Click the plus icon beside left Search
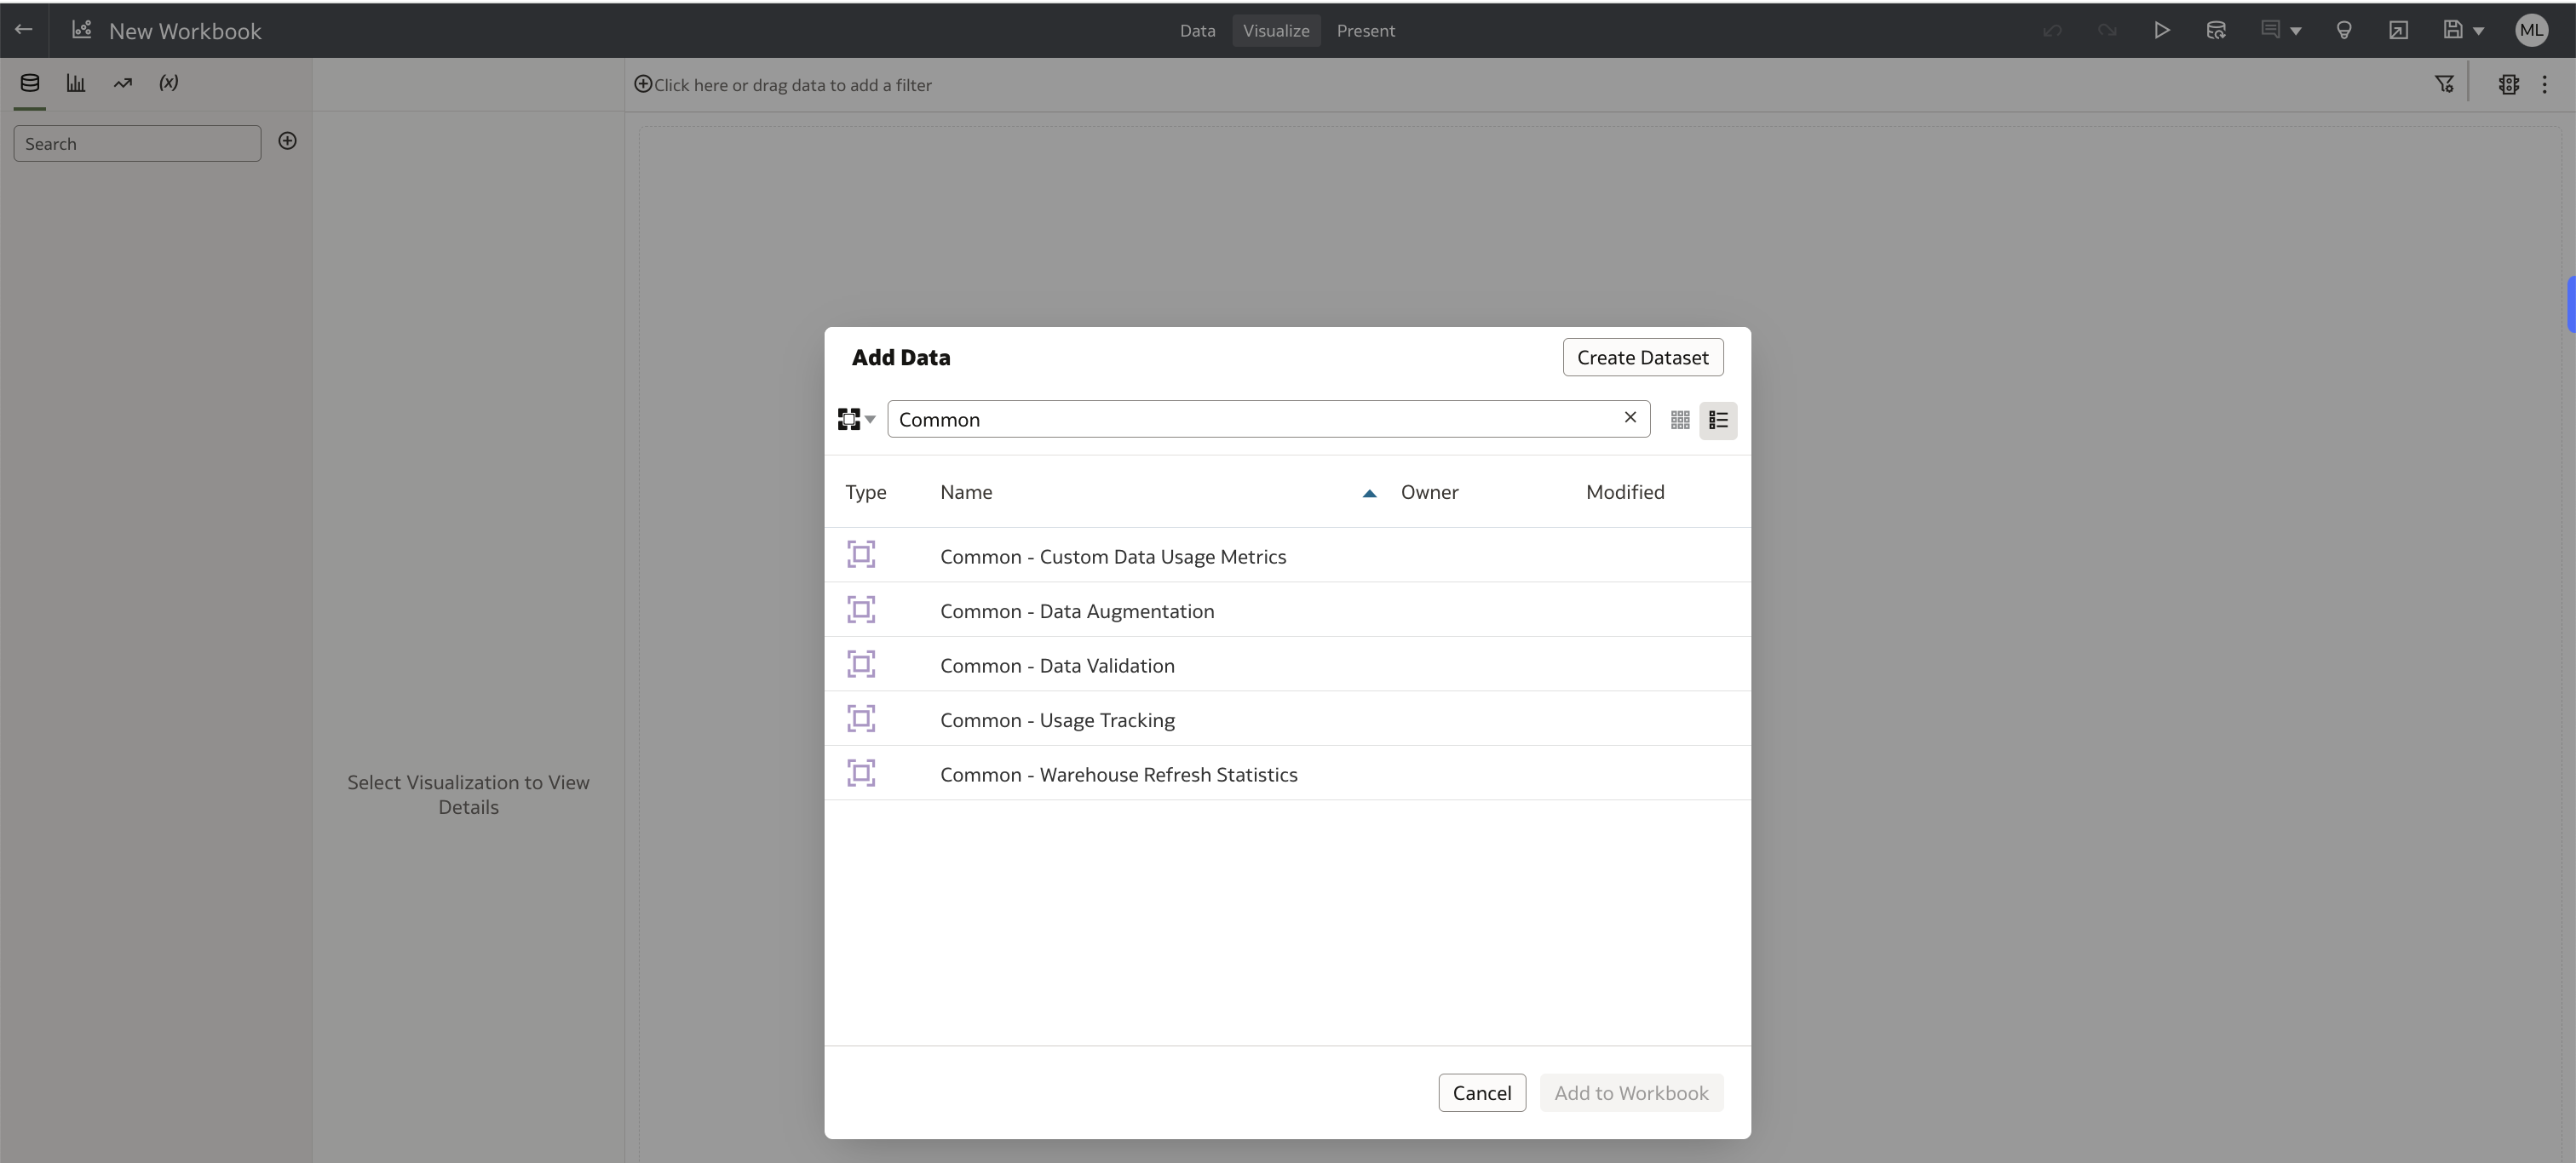This screenshot has height=1163, width=2576. point(287,140)
